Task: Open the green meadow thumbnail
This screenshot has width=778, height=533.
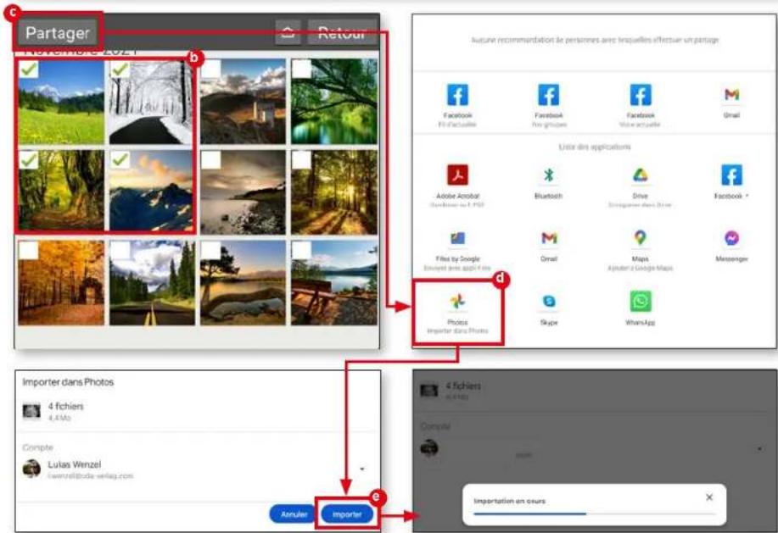Action: (61, 102)
